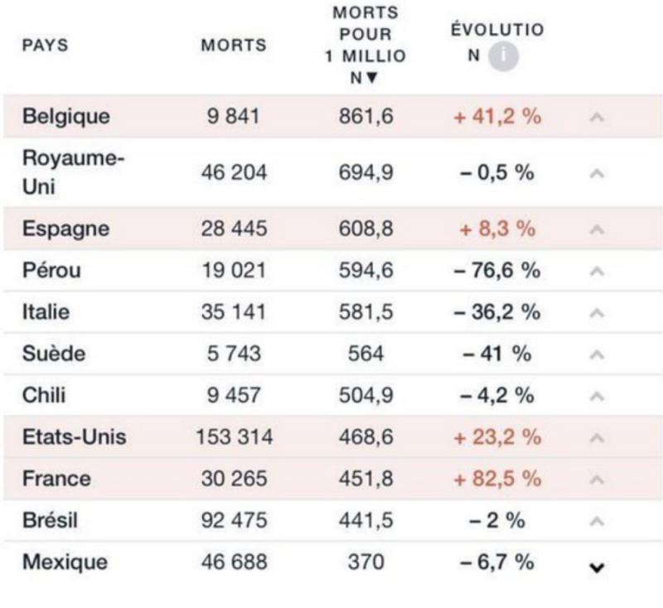Image resolution: width=663 pixels, height=608 pixels.
Task: Click the Mexique death count 46 688
Action: tap(234, 562)
